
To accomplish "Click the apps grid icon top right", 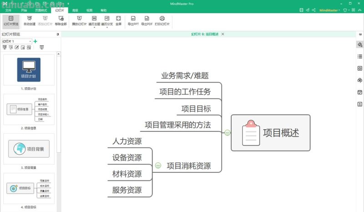I will [x=354, y=10].
